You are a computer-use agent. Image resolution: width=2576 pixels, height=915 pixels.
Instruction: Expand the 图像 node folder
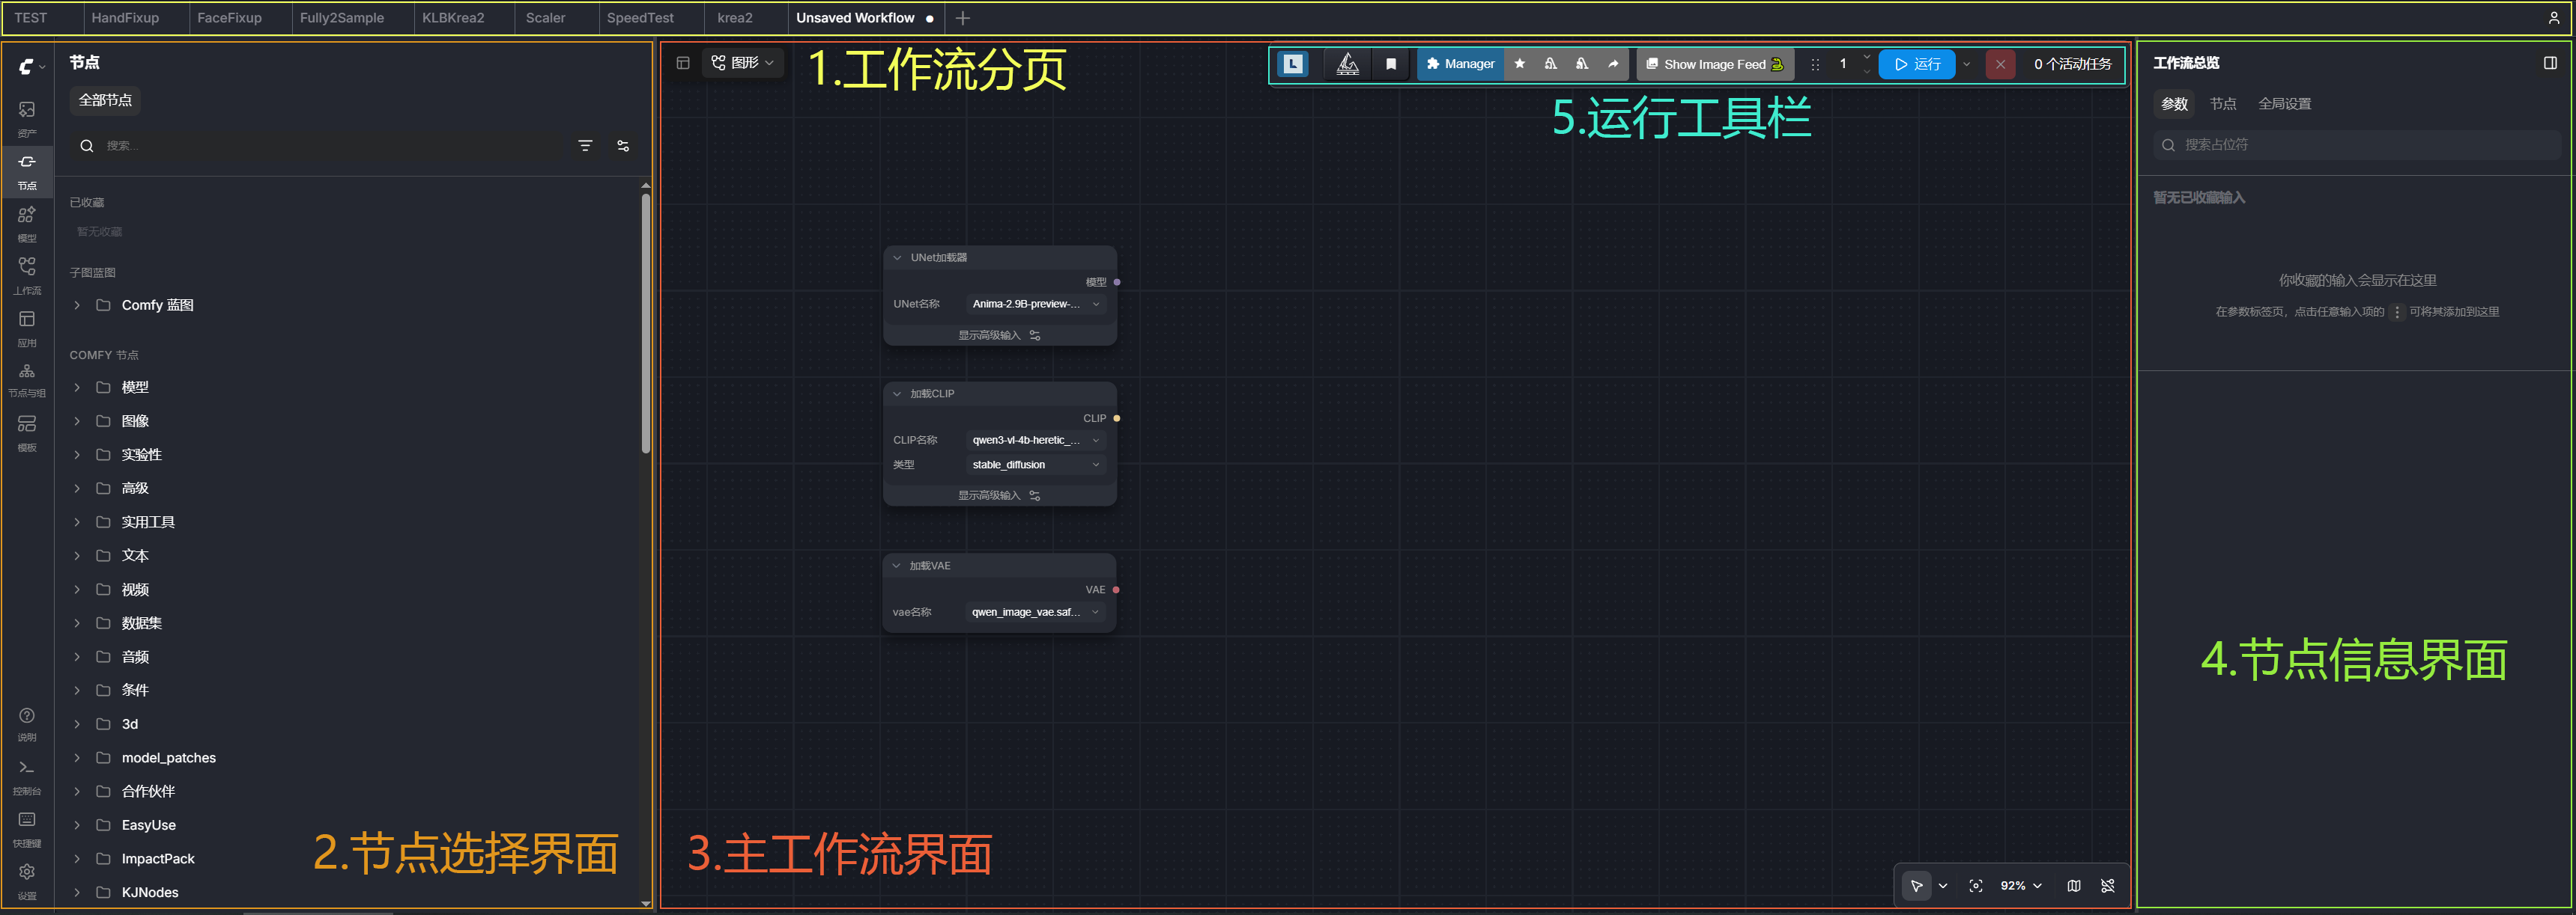pyautogui.click(x=77, y=420)
